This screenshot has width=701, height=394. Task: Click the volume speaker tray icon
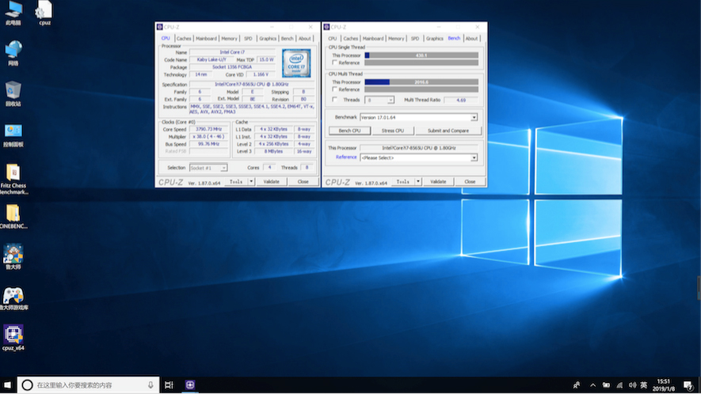[632, 385]
